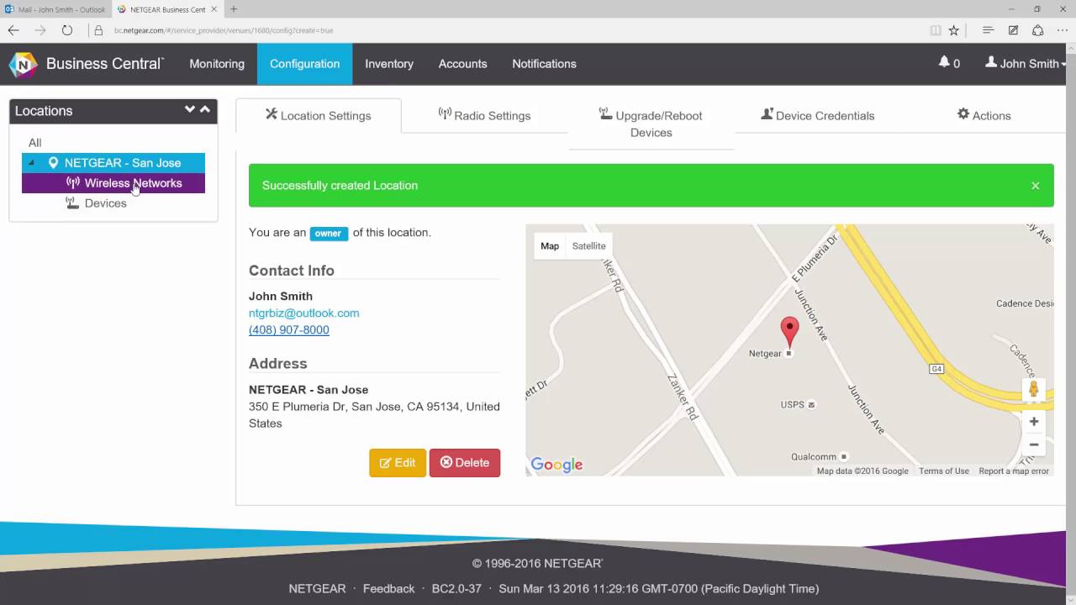The width and height of the screenshot is (1076, 605).
Task: Click the Street View pegman icon
Action: (x=1034, y=389)
